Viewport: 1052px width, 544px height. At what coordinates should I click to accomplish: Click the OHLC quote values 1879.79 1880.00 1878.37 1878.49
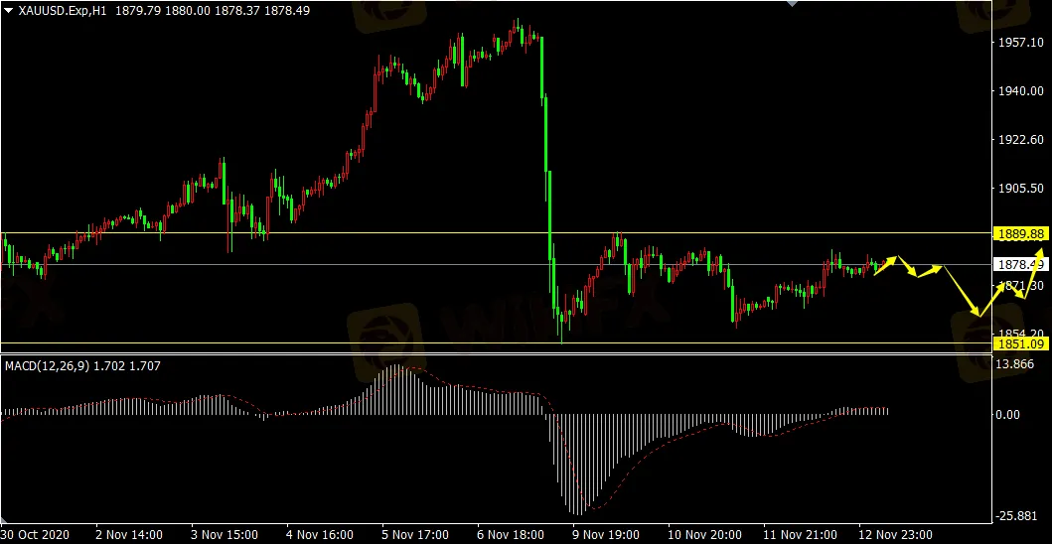[x=213, y=11]
